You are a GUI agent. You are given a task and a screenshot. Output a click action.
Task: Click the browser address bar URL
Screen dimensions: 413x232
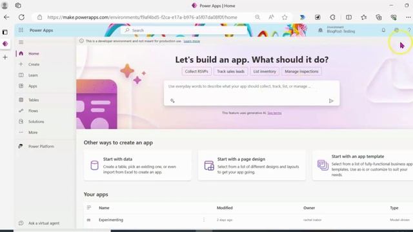coord(142,17)
